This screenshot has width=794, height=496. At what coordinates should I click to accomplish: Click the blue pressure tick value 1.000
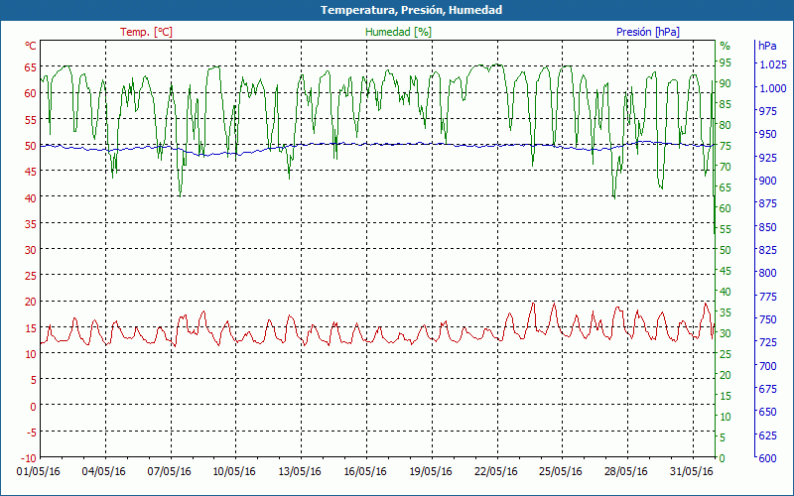click(x=773, y=88)
